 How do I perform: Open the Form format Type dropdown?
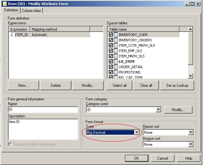click(137, 133)
